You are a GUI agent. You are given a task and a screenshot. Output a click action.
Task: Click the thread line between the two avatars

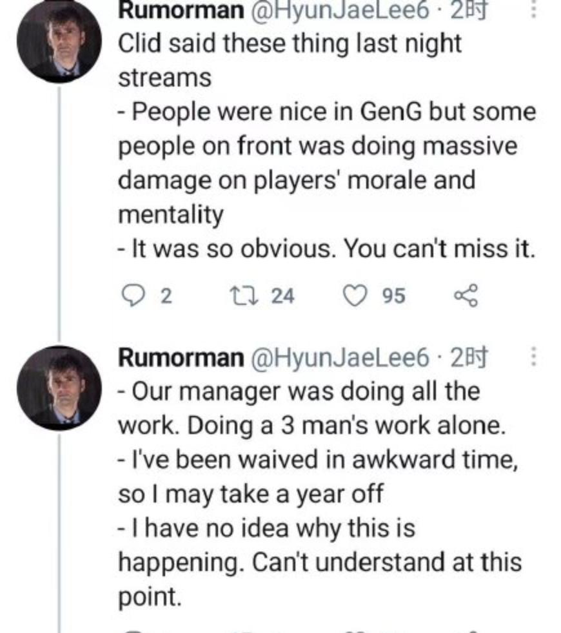coord(59,213)
